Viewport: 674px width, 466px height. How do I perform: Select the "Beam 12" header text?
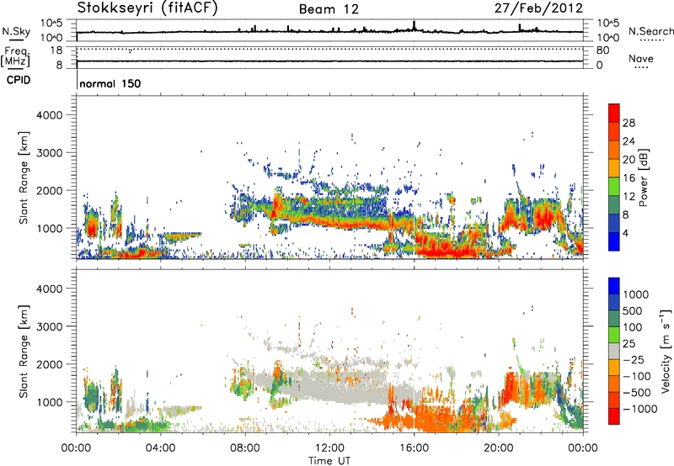pos(329,9)
